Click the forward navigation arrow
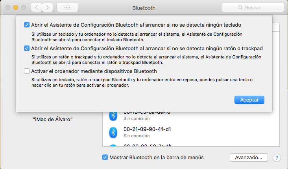 pos(48,7)
